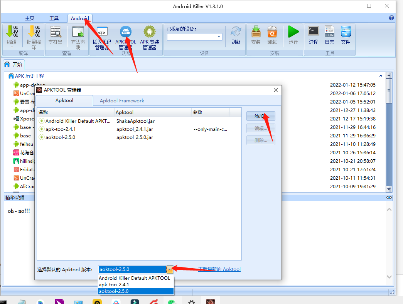Click the 刷新 refresh devices icon
Viewport: 403px width, 304px height.
[236, 32]
